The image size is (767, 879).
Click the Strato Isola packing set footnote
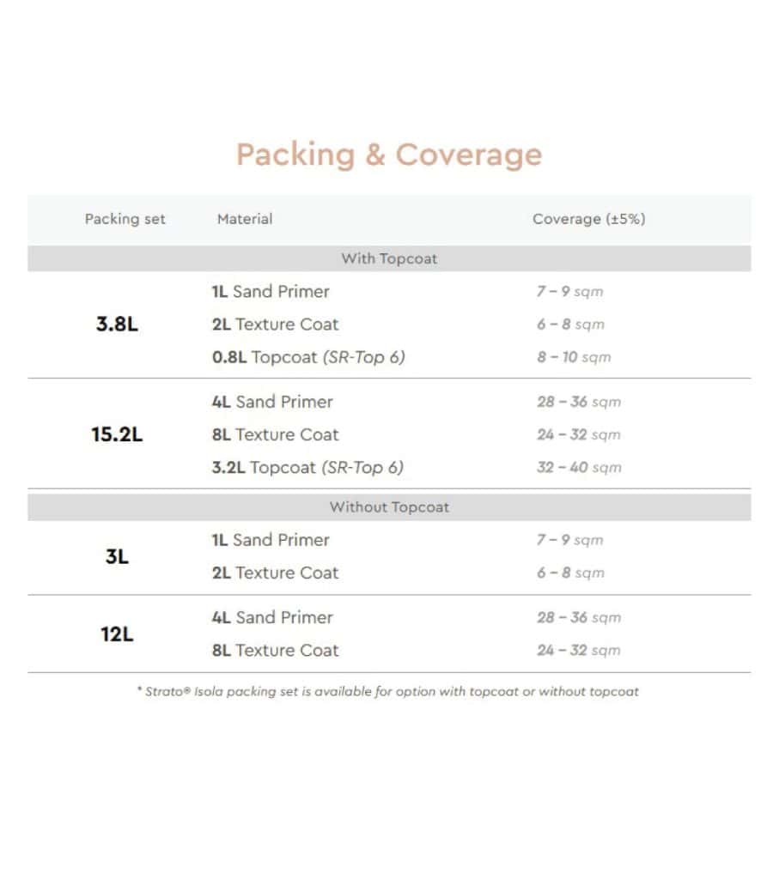point(388,691)
